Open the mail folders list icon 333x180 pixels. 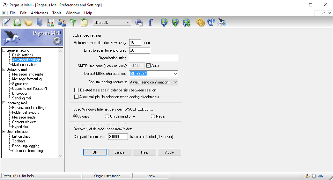click(x=28, y=22)
